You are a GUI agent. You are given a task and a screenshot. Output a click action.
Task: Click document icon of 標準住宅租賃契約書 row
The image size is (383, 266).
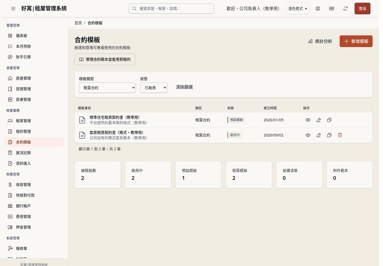pos(82,120)
